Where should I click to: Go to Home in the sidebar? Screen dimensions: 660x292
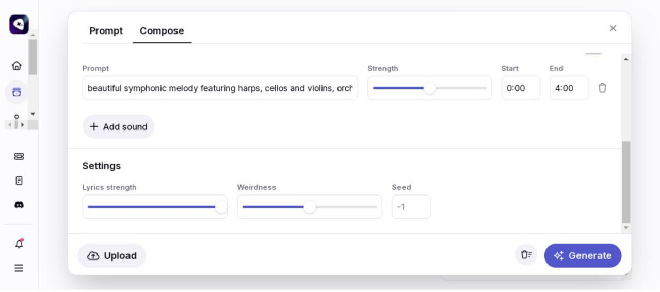(17, 66)
